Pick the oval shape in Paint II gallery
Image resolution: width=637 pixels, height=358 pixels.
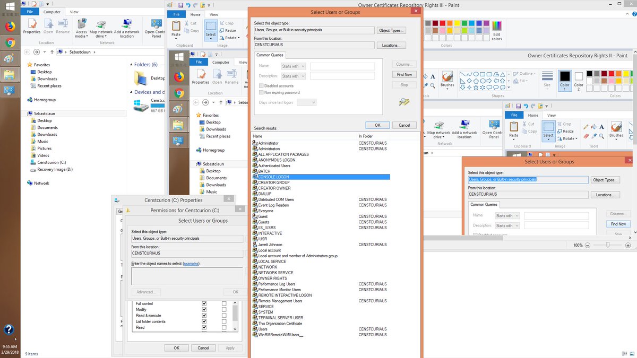point(476,74)
